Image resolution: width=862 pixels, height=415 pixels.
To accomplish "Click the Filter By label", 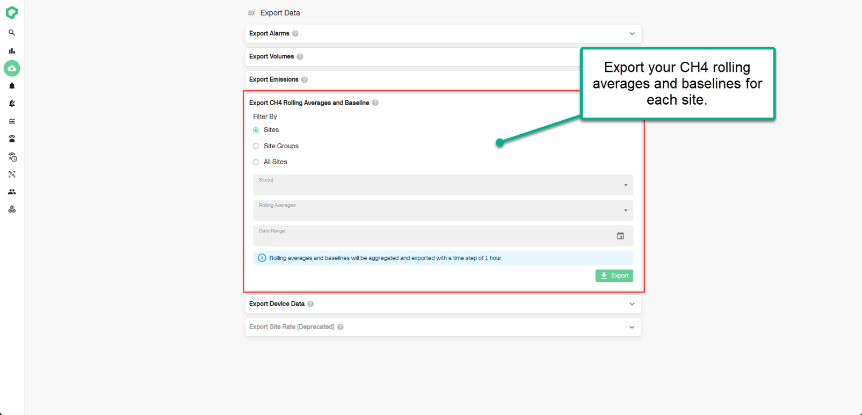I will 265,117.
